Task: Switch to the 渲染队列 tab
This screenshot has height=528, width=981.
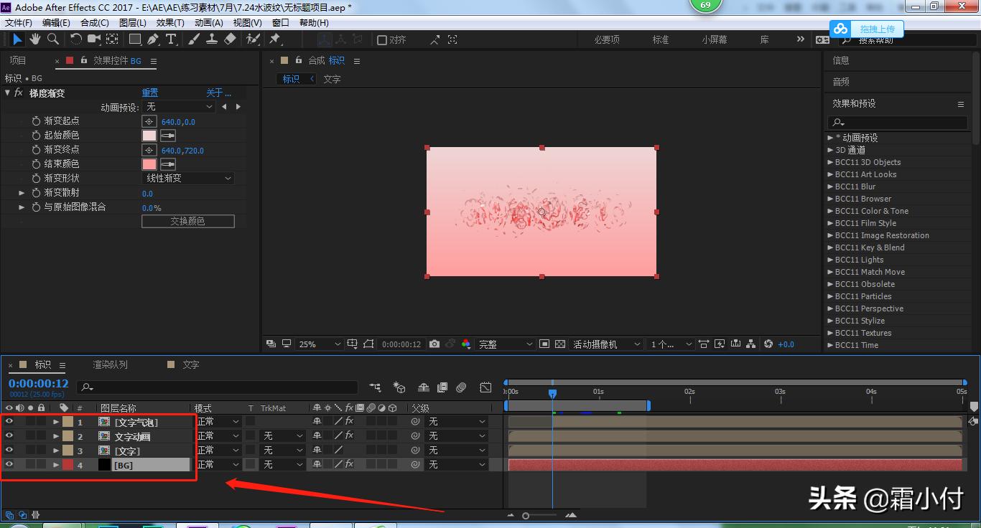Action: 110,364
